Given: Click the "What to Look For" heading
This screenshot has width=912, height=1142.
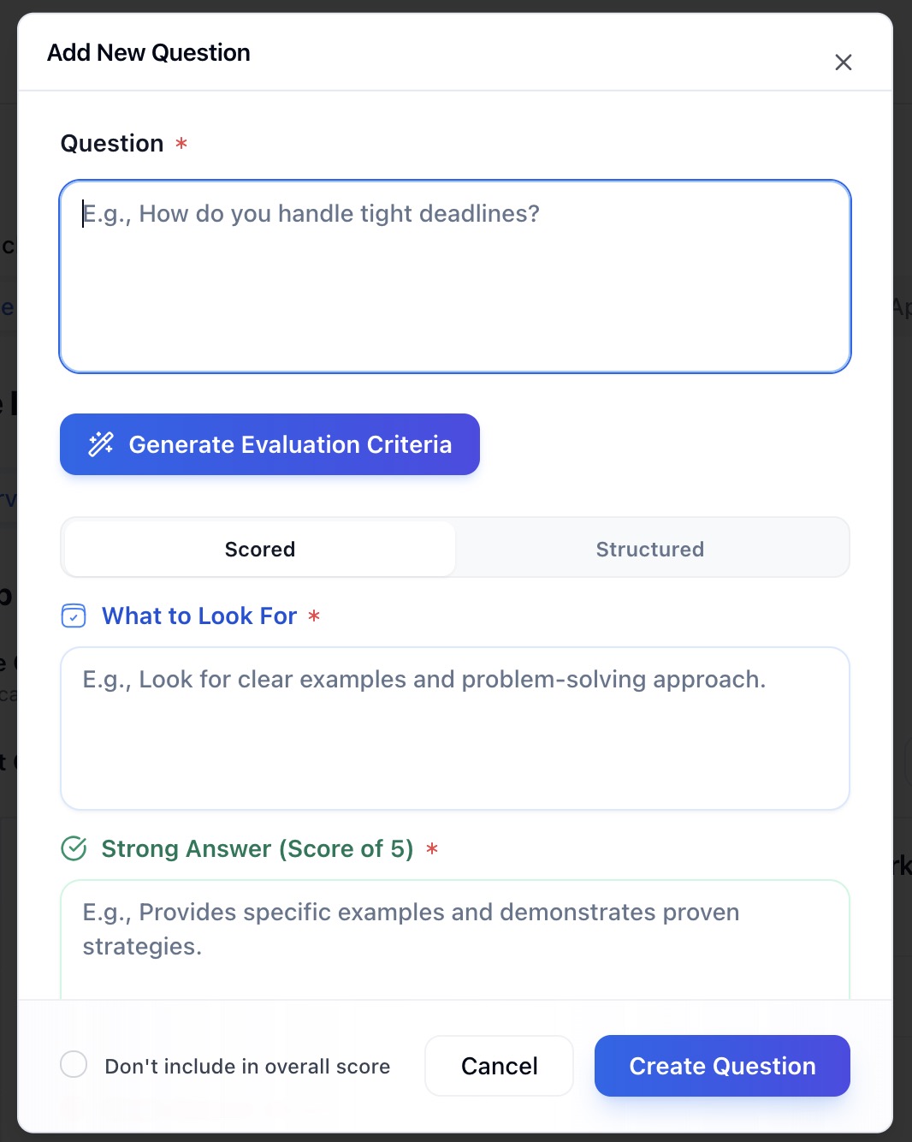Looking at the screenshot, I should pyautogui.click(x=199, y=616).
